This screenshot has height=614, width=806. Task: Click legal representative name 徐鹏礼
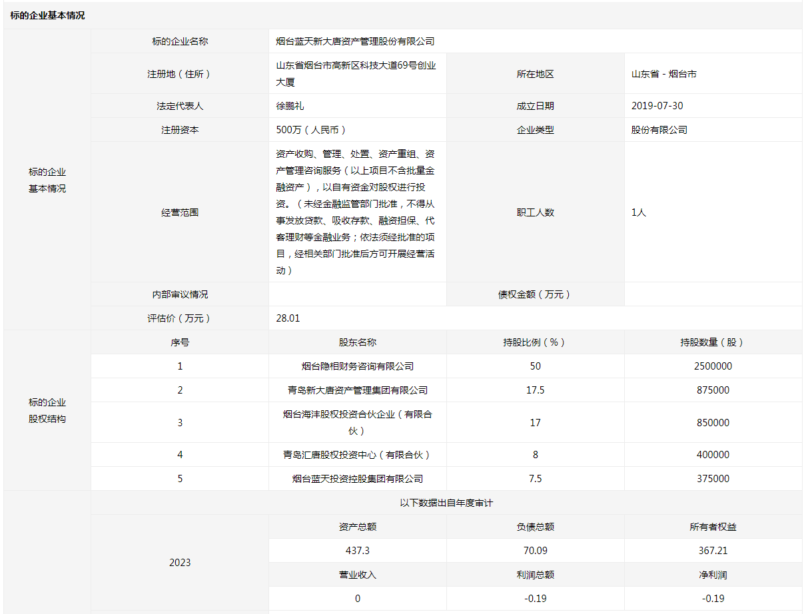click(290, 106)
